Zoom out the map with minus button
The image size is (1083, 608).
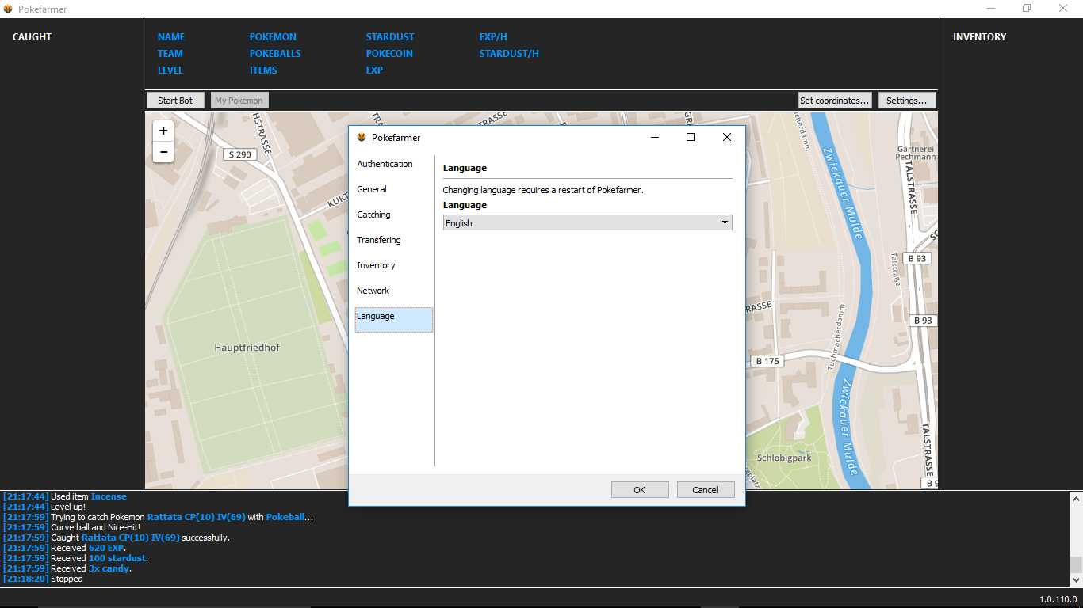pyautogui.click(x=163, y=152)
